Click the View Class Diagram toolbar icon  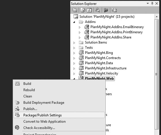point(98,10)
